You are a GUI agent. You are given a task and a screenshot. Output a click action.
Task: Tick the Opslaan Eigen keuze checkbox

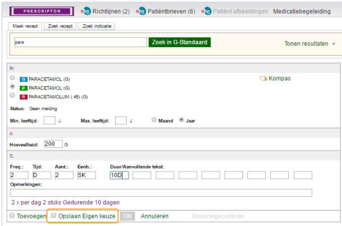(53, 215)
